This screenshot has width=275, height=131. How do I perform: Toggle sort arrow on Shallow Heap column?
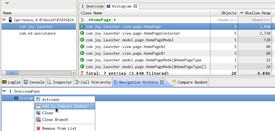click(x=242, y=13)
